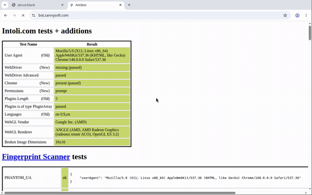
Task: Click the 'WebGL Renderer' row label
Action: 18,132
